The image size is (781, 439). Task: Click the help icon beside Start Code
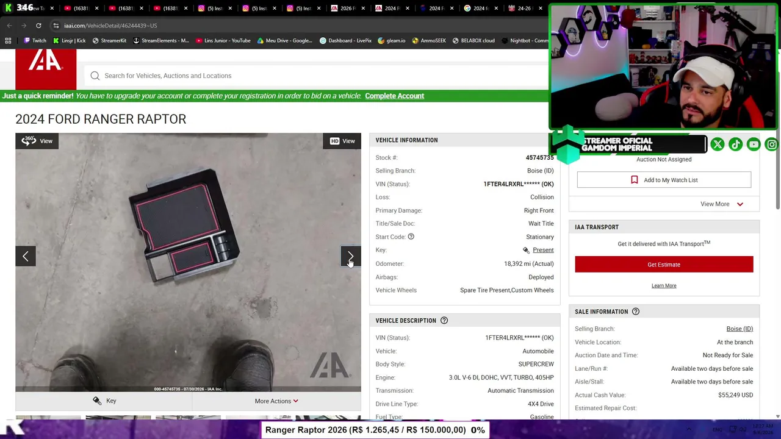(411, 237)
